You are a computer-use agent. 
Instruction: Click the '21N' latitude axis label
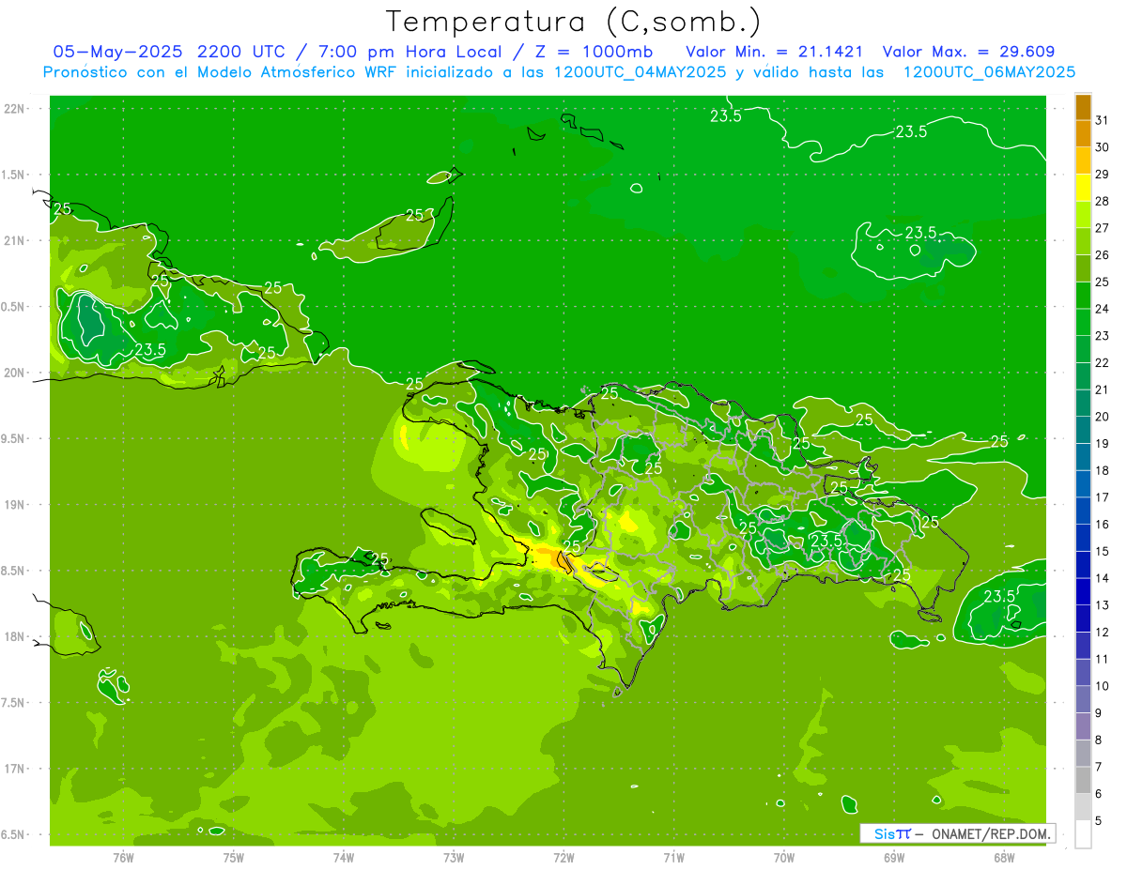pyautogui.click(x=14, y=240)
